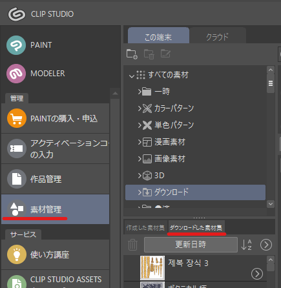
Task: Select the 画像素材 tree row text
Action: click(x=170, y=159)
